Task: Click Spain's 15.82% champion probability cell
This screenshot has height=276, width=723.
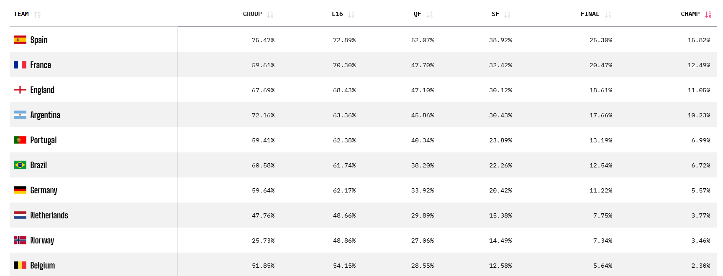Action: pos(699,41)
